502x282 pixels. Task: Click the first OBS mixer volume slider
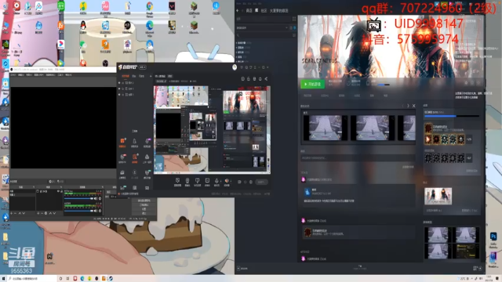pyautogui.click(x=78, y=198)
